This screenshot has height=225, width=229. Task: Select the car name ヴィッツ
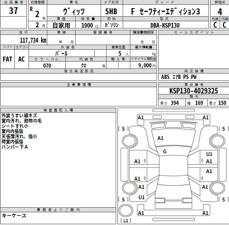(74, 11)
